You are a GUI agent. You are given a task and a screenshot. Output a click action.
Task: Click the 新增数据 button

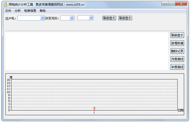(177, 43)
